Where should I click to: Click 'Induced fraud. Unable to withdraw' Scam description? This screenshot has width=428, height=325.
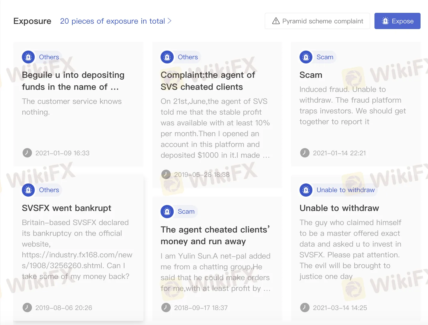(x=353, y=105)
